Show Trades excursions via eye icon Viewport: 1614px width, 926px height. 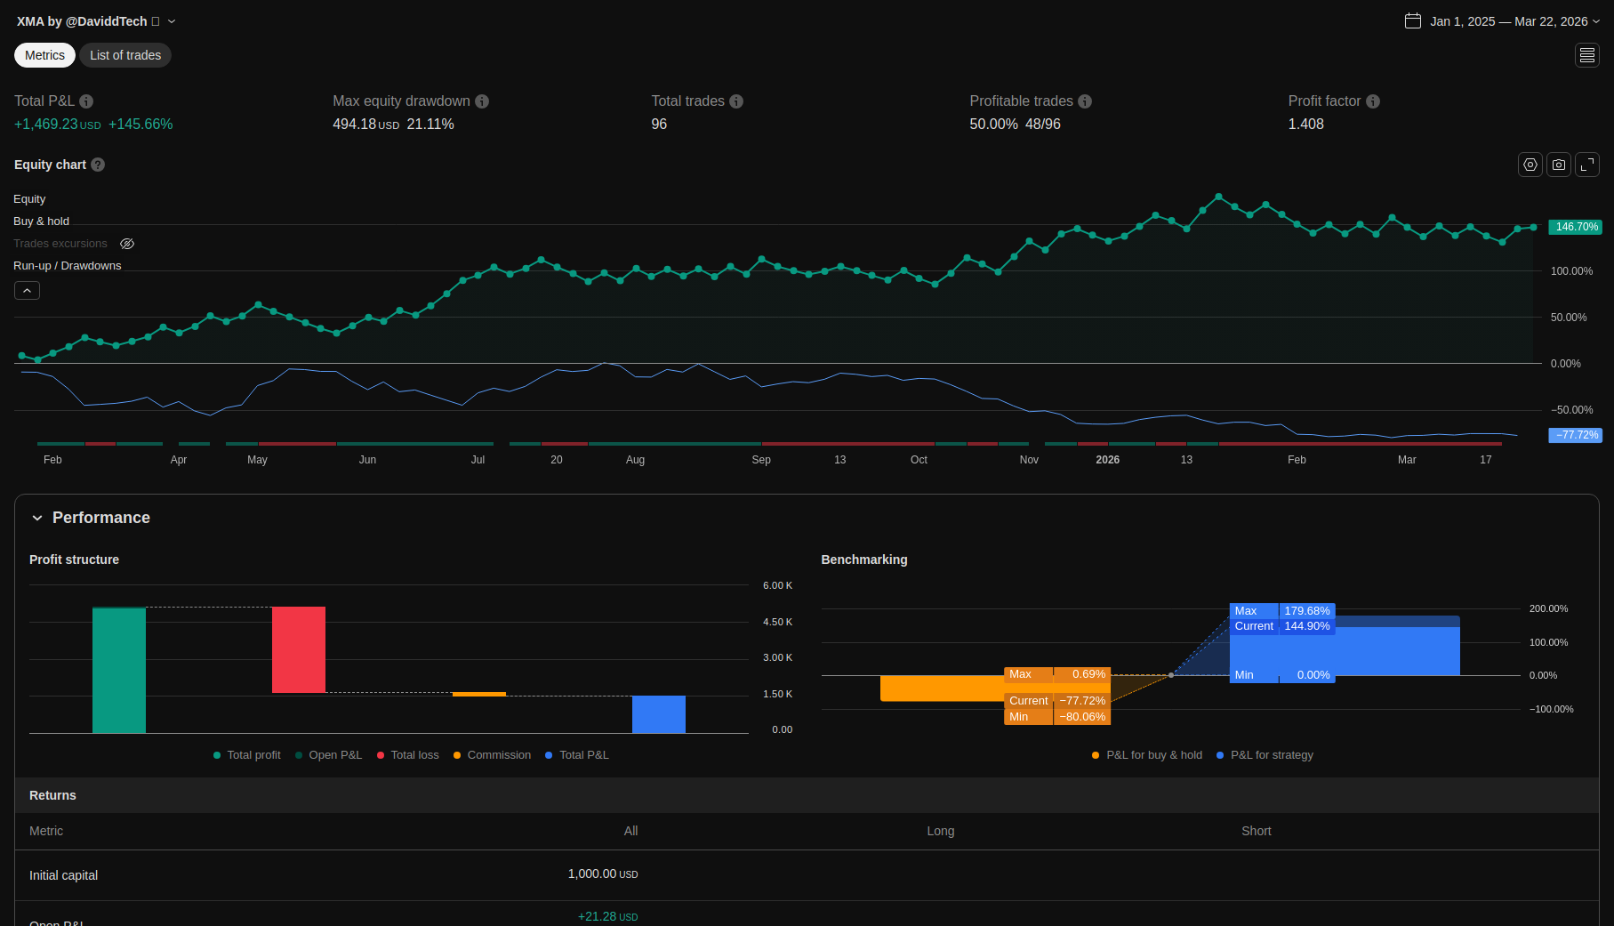(x=127, y=244)
